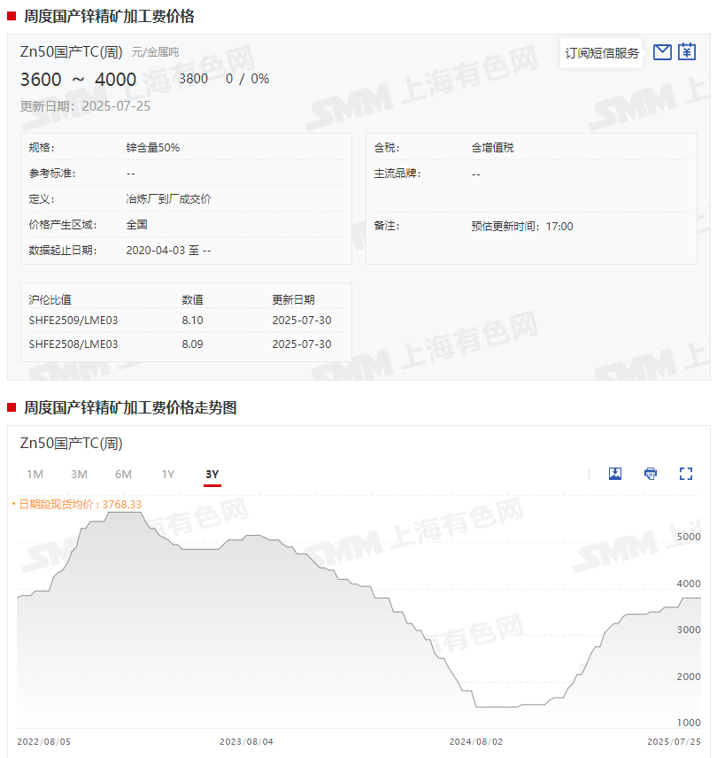Click the 冶炼厂到厂成交价 definition text
The height and width of the screenshot is (758, 717).
click(168, 198)
